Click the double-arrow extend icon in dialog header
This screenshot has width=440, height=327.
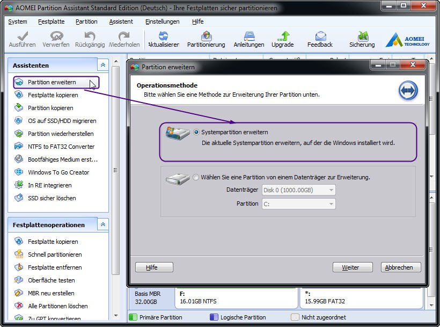pyautogui.click(x=408, y=90)
